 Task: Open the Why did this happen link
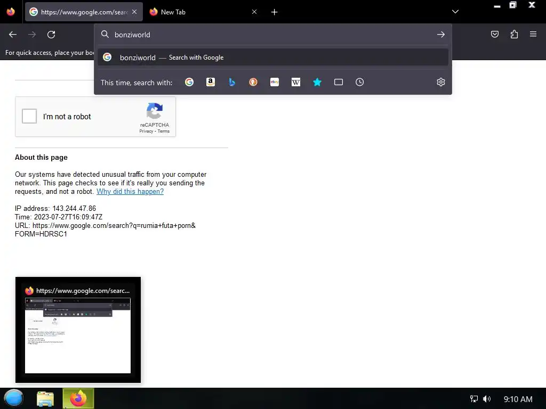coord(130,191)
